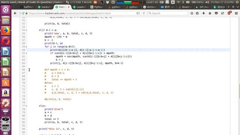
Task: Switch to the dictionary Google tab
Action: (x=150, y=7)
